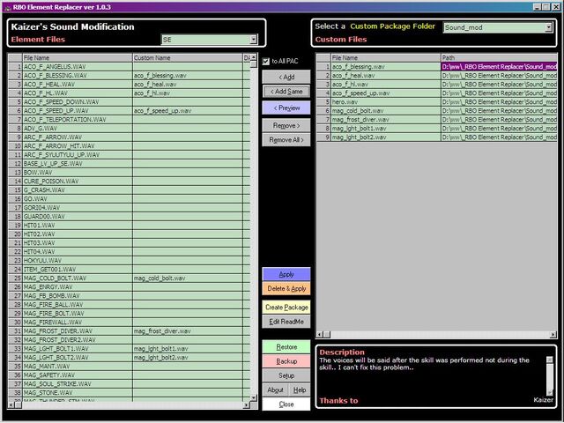Click the pink Backup button

coord(286,361)
